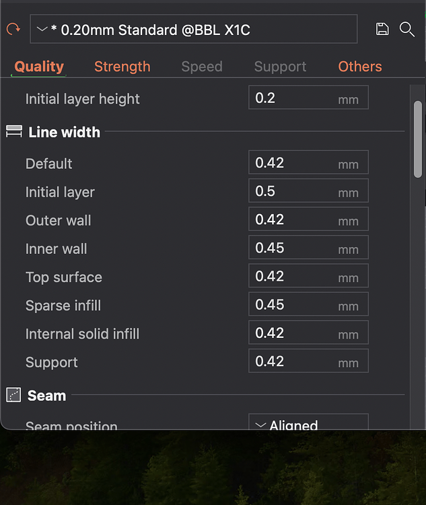
Task: Click the Support label under Line width
Action: (52, 363)
